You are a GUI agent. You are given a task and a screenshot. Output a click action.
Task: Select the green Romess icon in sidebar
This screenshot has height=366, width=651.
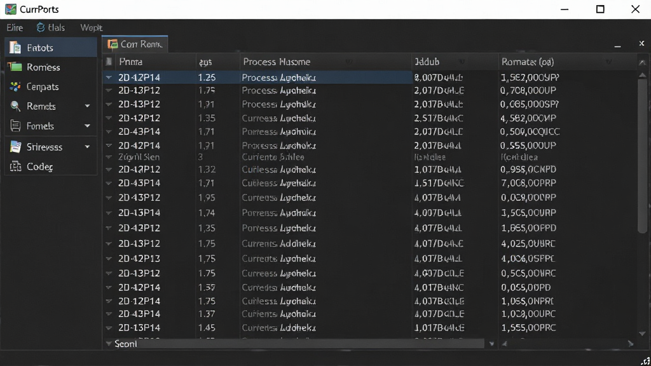click(15, 67)
